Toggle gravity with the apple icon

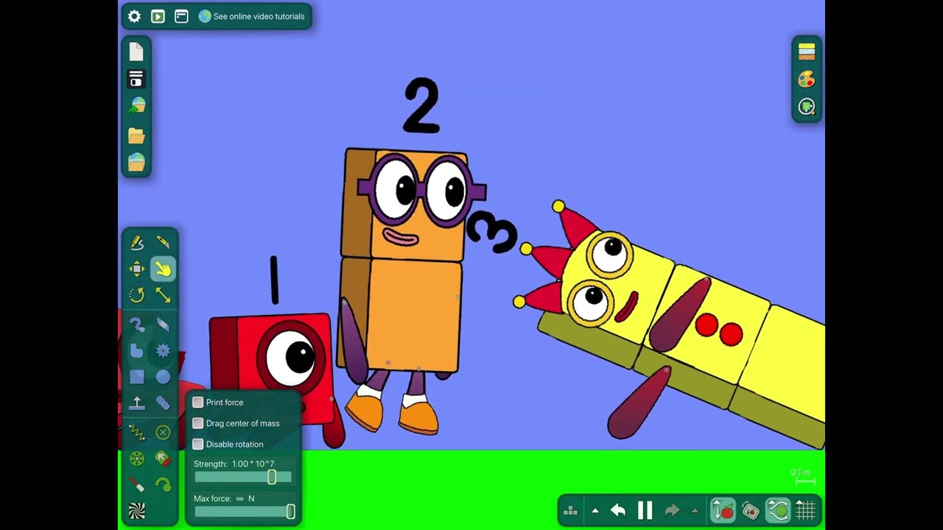(x=723, y=510)
